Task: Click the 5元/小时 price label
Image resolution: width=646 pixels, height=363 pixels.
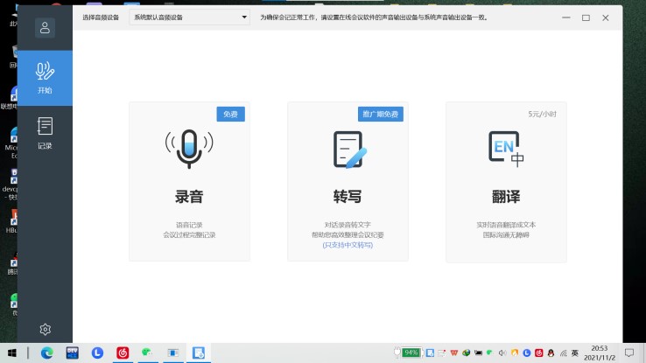Action: point(542,114)
